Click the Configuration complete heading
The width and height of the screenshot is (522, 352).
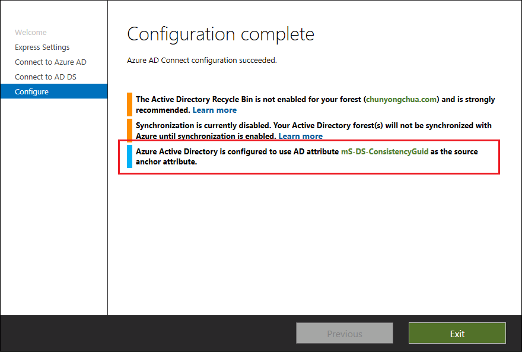221,34
